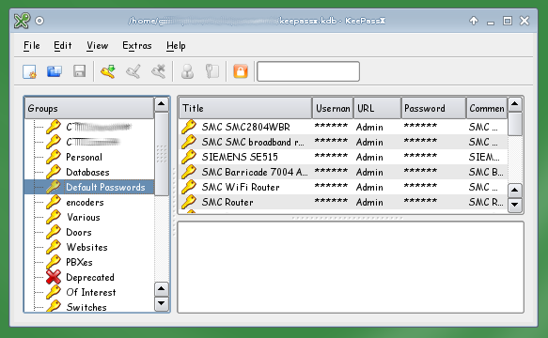Delete entry using the greyed key X icon
Viewport: 548px width, 338px height.
pos(158,71)
